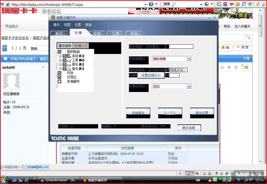Click the 更多信息 button
Screen dimensions: 267x184
click(x=189, y=128)
